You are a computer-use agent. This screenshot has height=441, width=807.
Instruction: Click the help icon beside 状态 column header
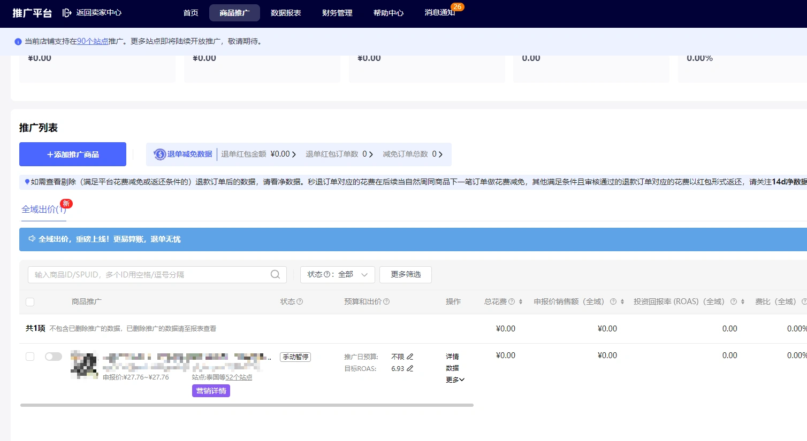pyautogui.click(x=300, y=302)
